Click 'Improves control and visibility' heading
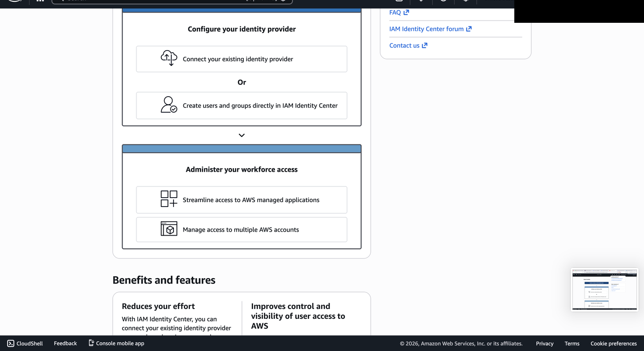Image resolution: width=644 pixels, height=351 pixels. tap(298, 316)
